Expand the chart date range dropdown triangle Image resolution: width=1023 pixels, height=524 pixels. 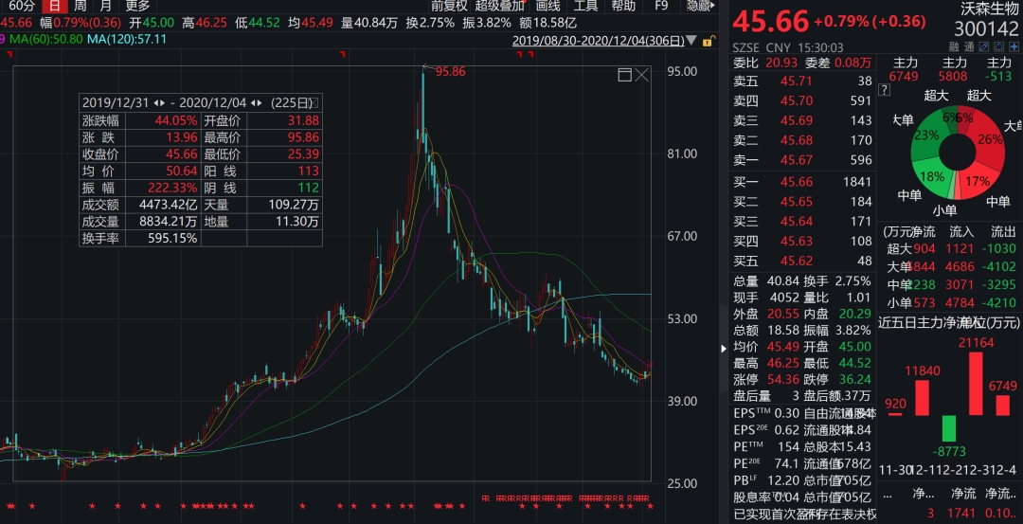tap(692, 41)
